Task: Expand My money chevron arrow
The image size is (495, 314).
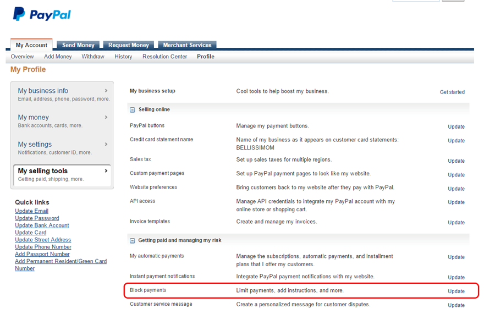Action: click(106, 117)
